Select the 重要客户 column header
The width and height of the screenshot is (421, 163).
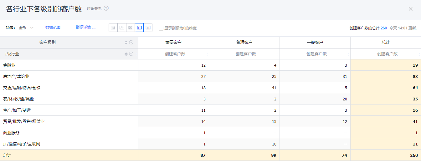(x=173, y=43)
